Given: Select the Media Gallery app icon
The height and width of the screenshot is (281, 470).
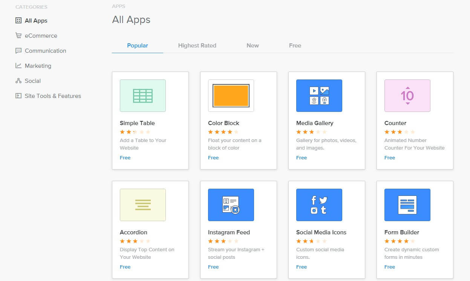Looking at the screenshot, I should click(x=319, y=96).
